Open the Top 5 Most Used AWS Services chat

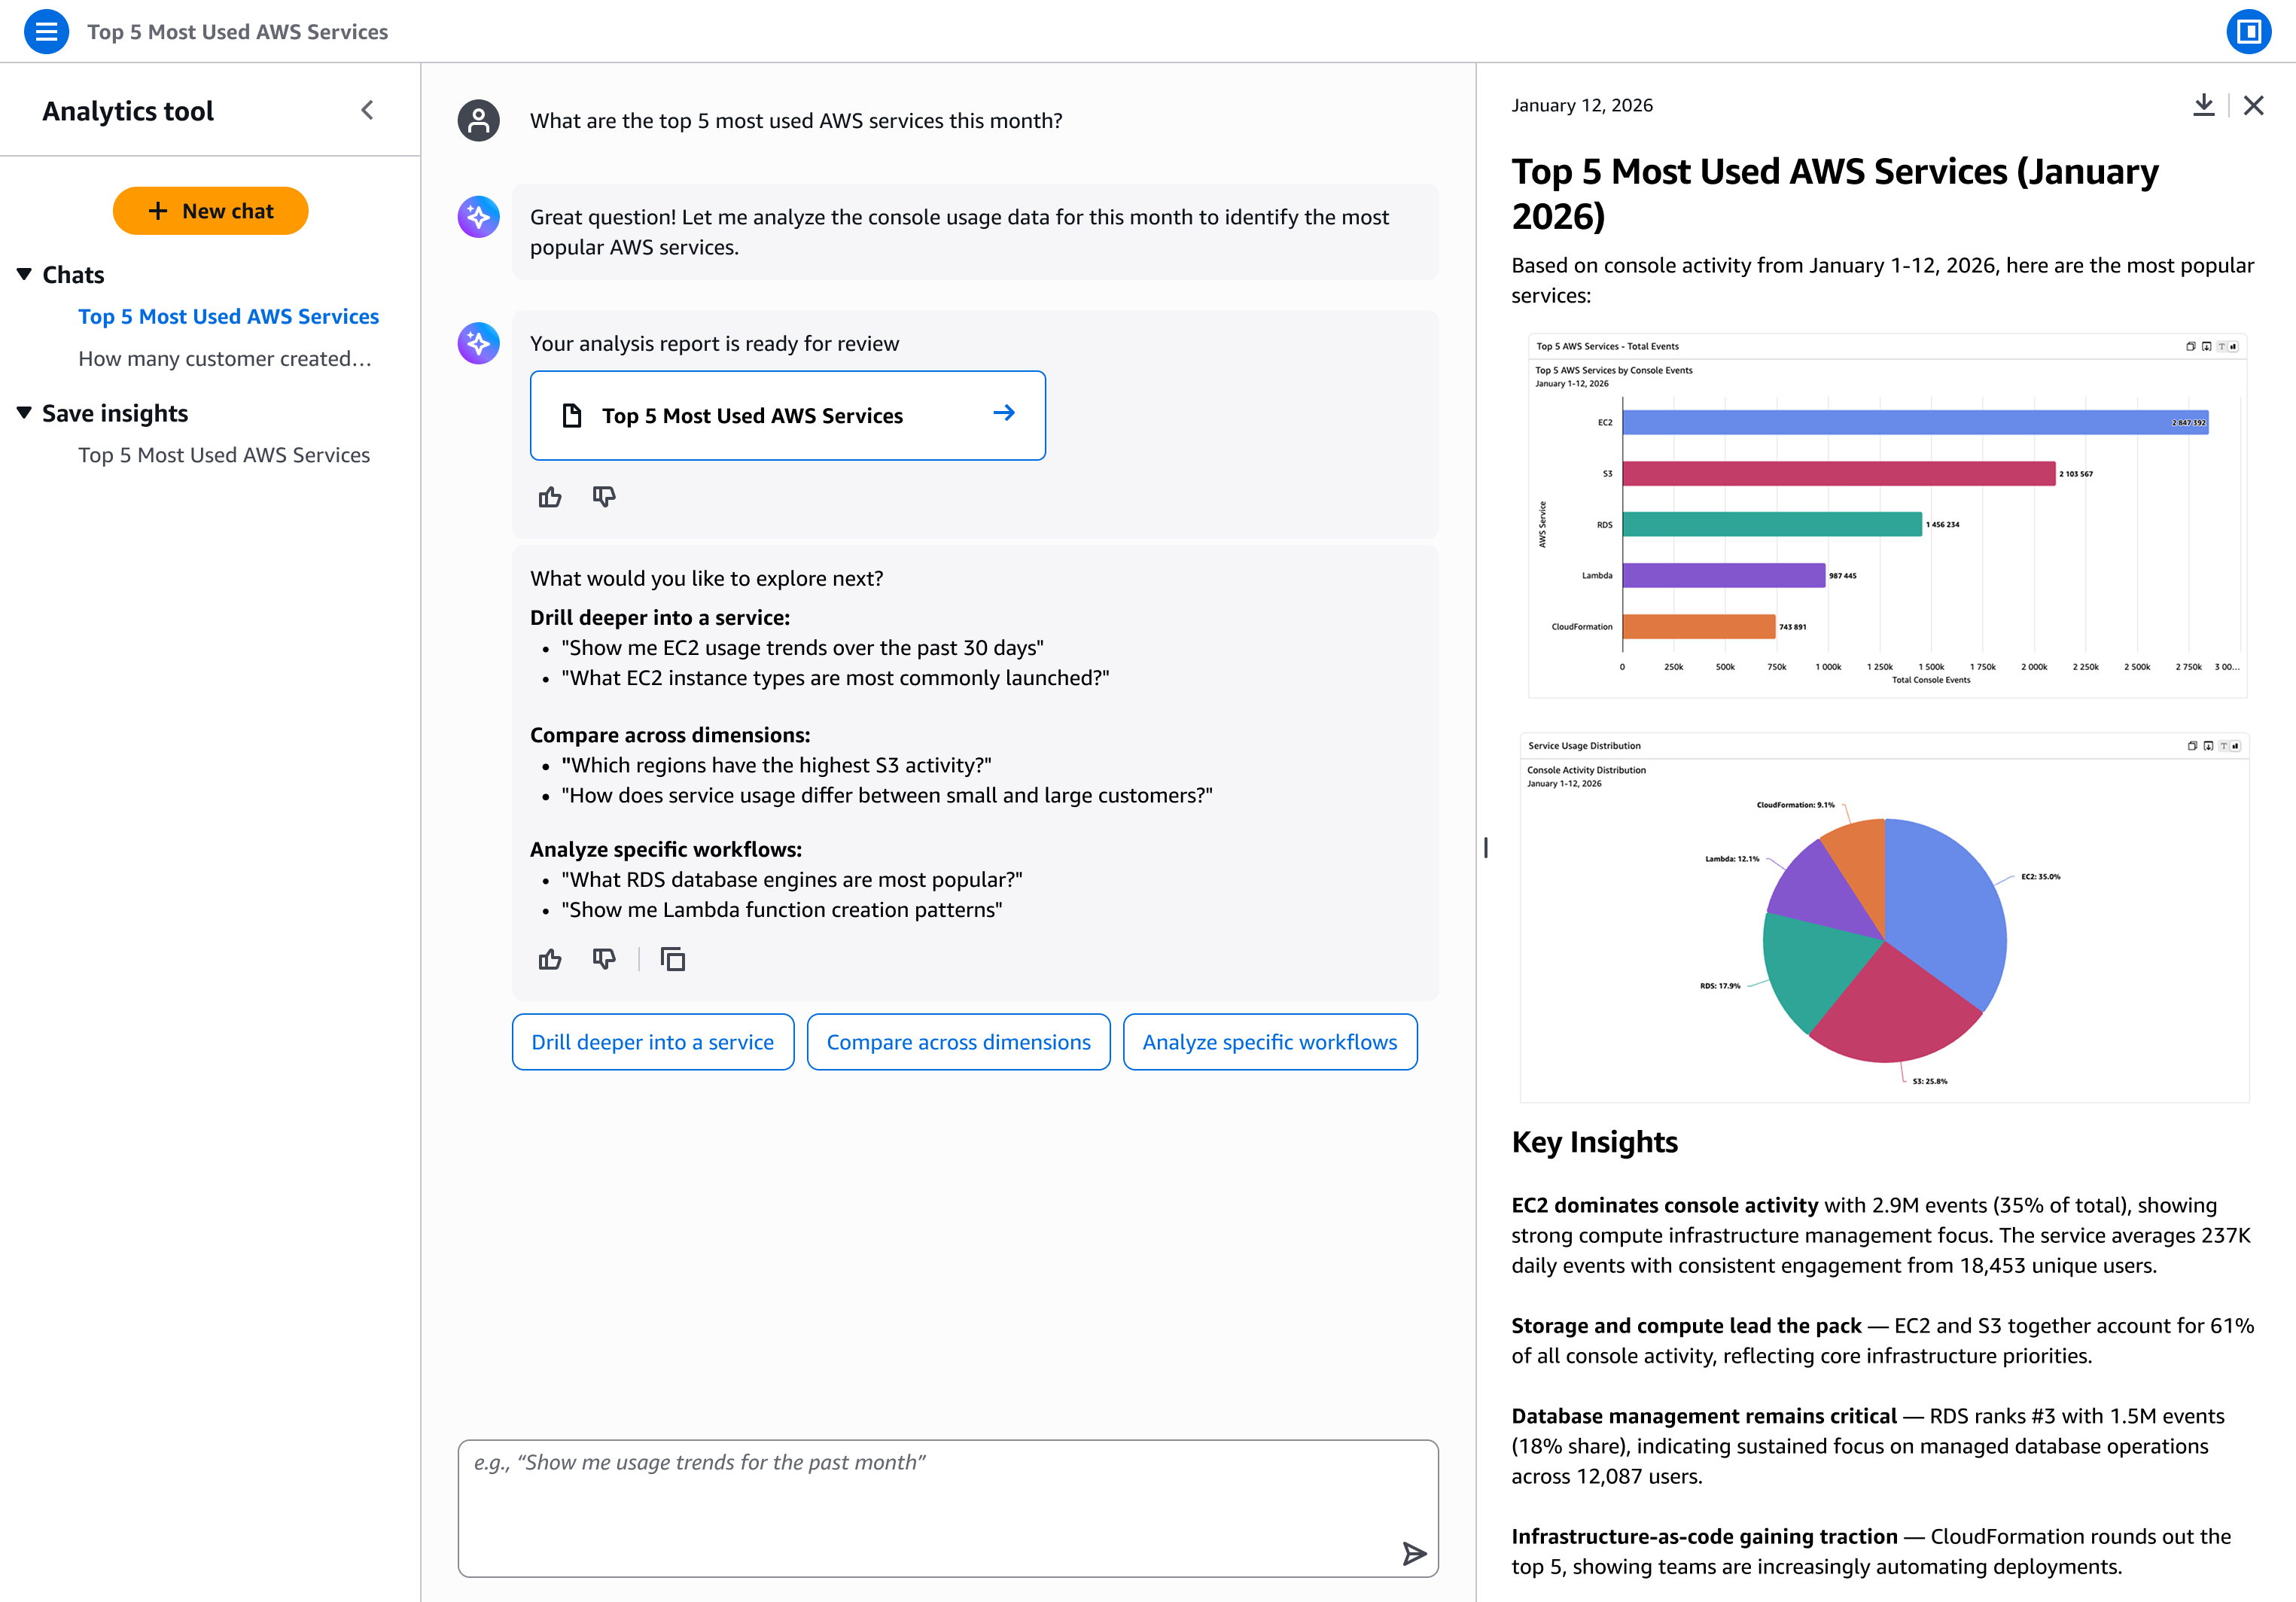pyautogui.click(x=229, y=316)
